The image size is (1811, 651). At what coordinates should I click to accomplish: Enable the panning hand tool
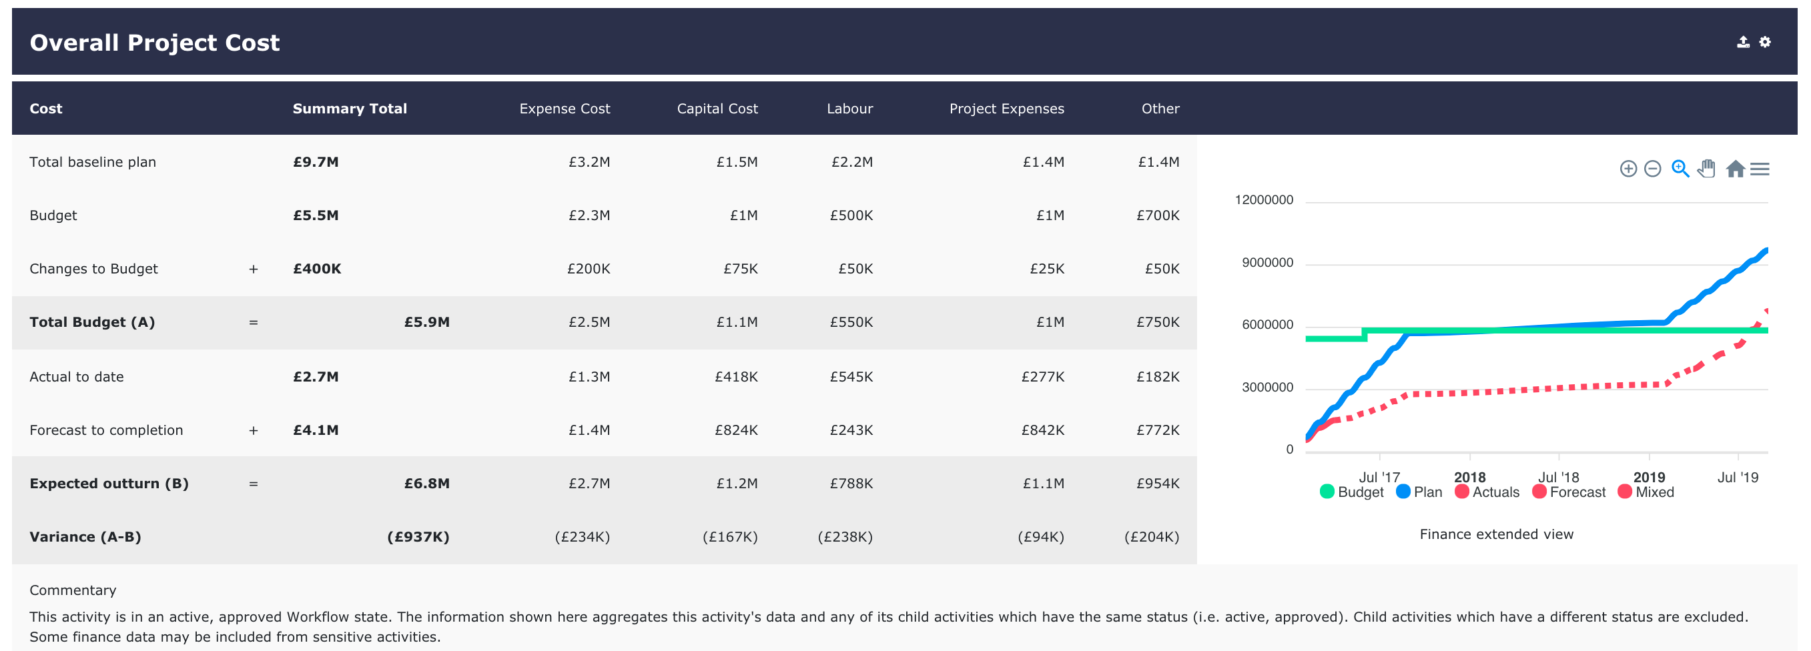coord(1706,169)
